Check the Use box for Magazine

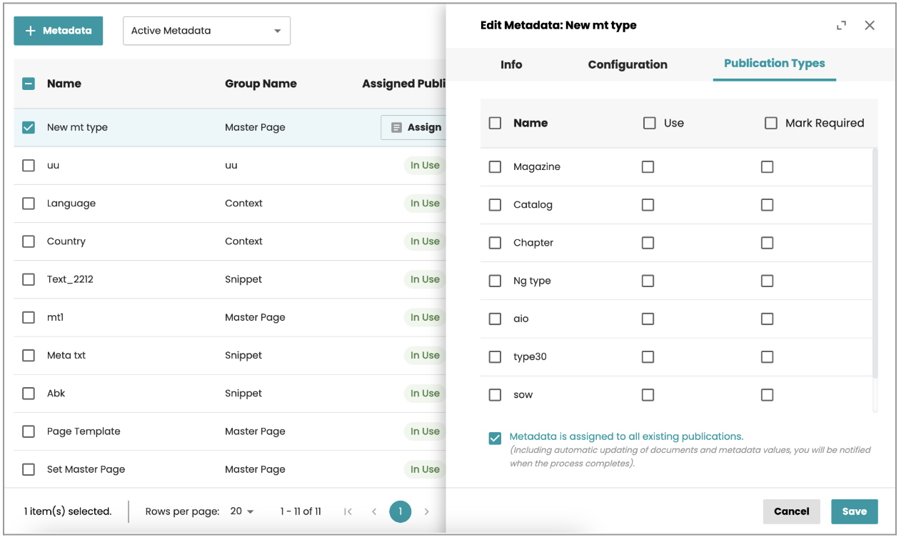click(x=648, y=166)
